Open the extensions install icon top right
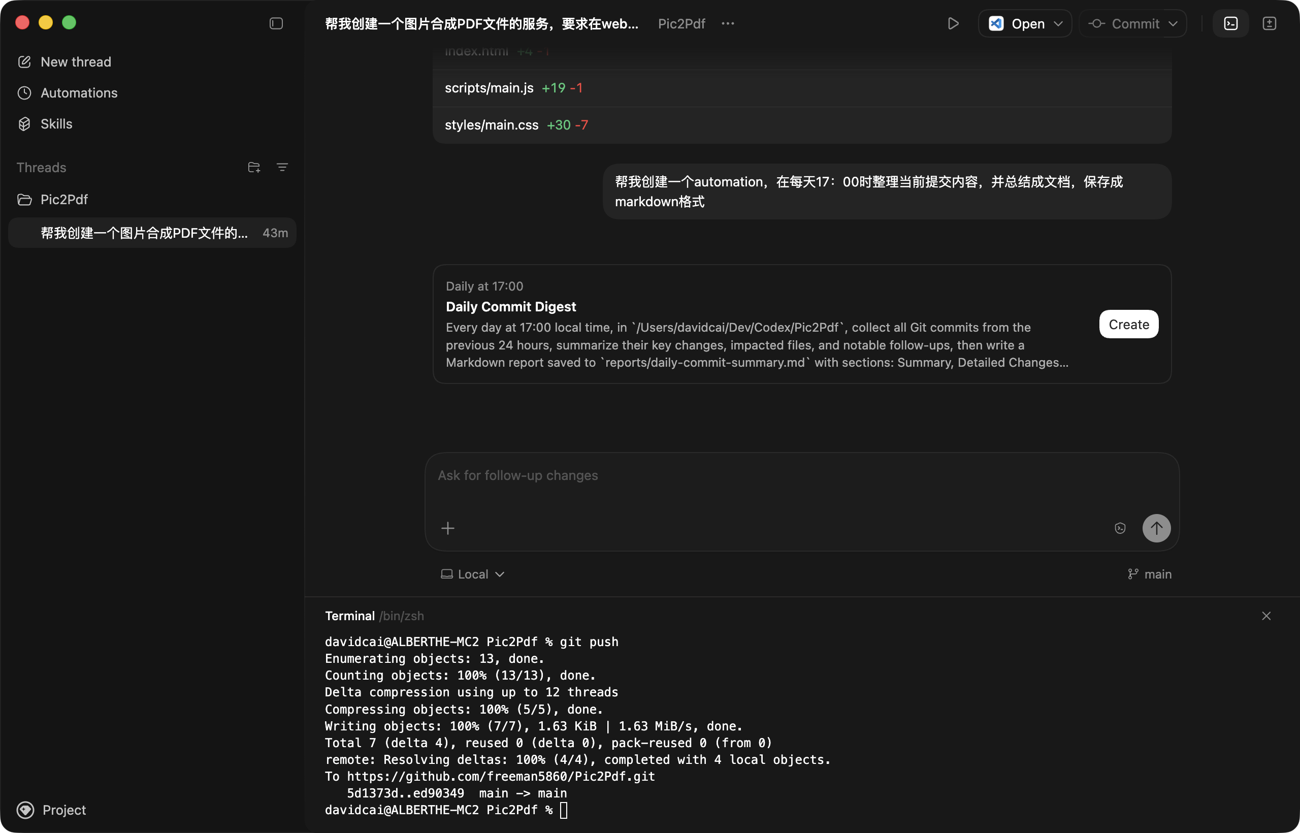The image size is (1300, 833). (x=1269, y=23)
